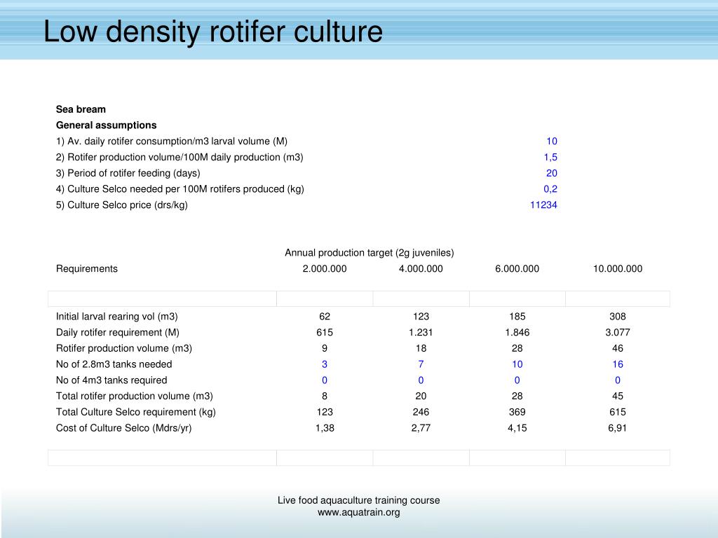Screen dimensions: 718x538
Task: Click Selco cost value 4,15
Action: click(x=517, y=428)
